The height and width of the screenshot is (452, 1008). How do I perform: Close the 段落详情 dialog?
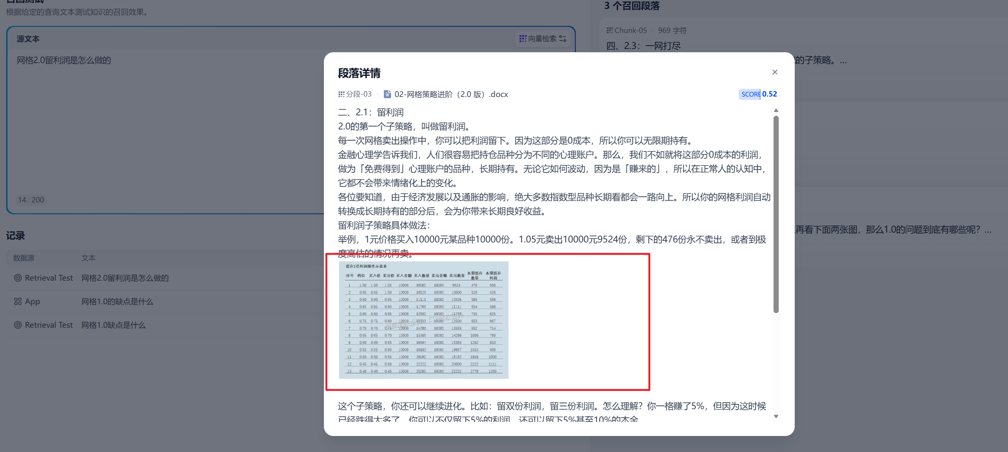(774, 72)
